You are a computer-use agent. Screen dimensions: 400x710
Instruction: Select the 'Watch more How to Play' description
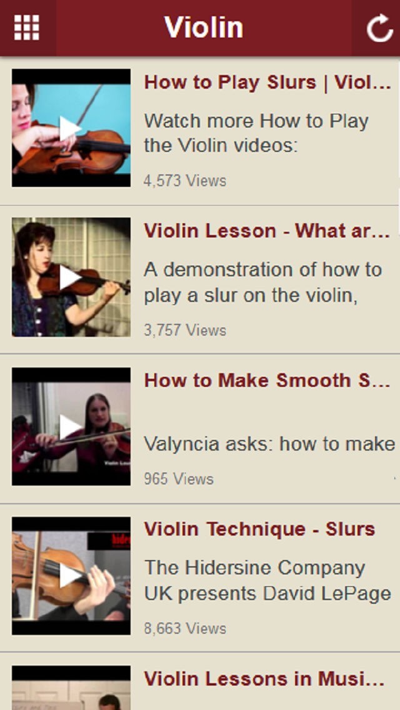tap(256, 132)
